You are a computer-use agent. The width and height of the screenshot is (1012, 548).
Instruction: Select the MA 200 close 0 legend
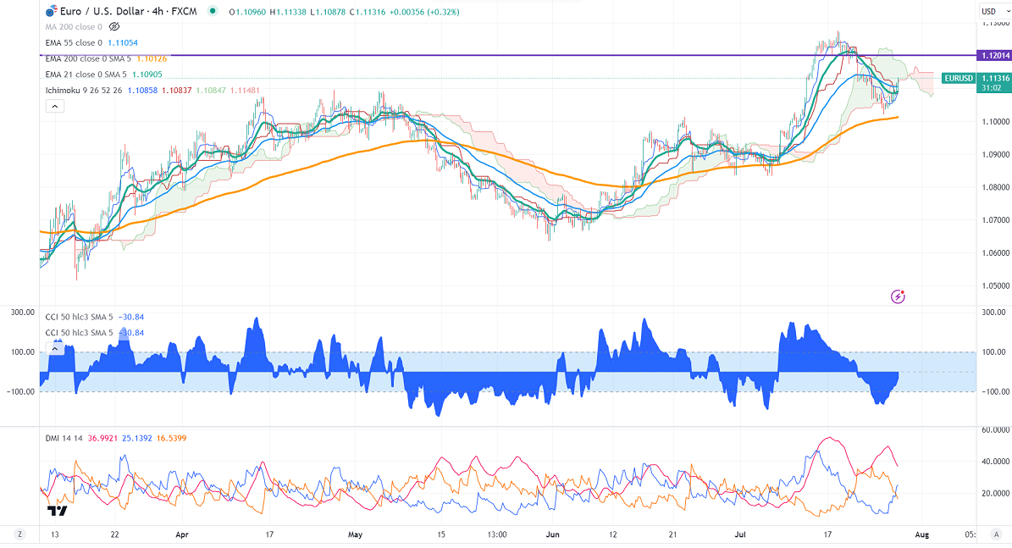click(x=74, y=27)
